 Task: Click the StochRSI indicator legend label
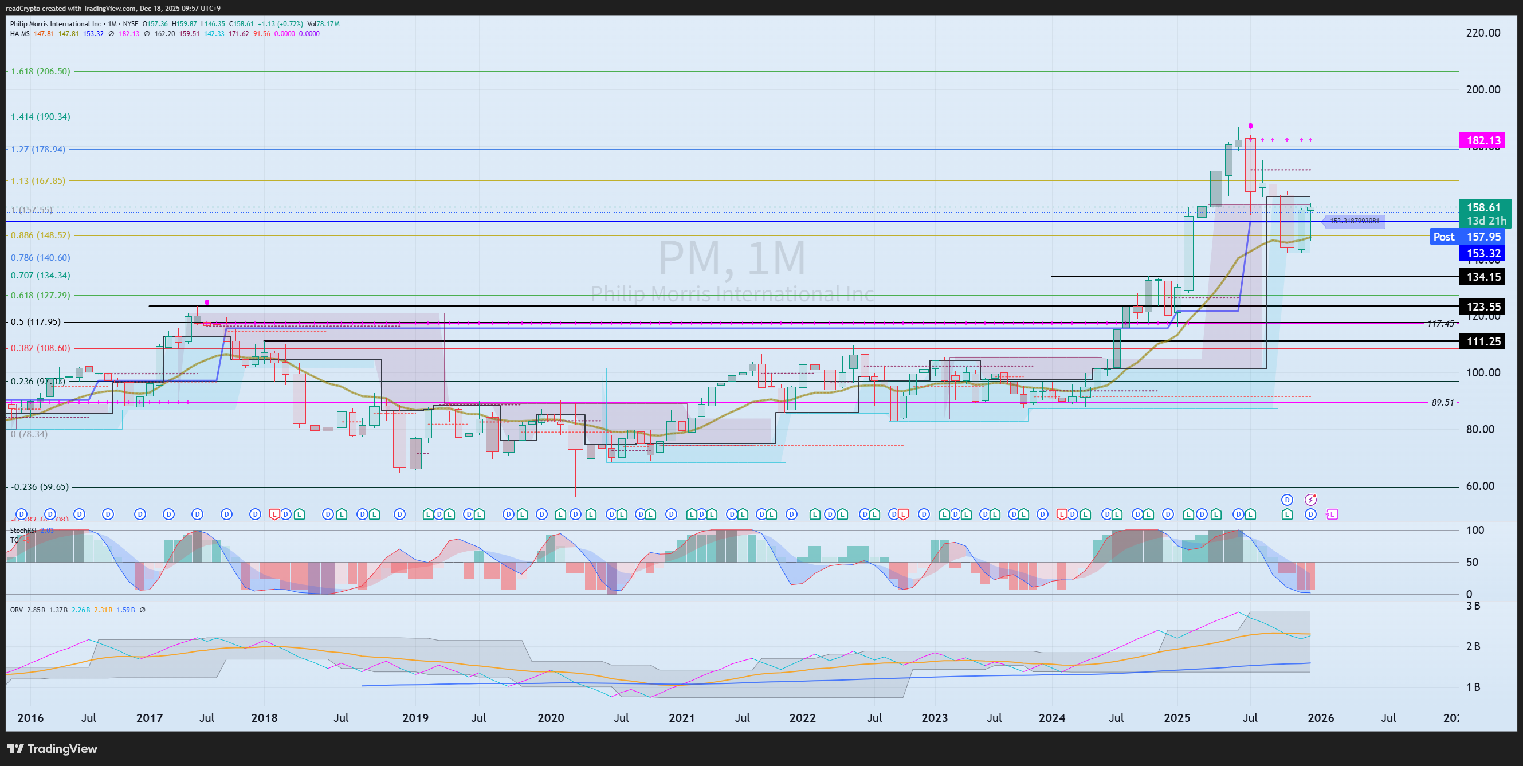point(23,530)
